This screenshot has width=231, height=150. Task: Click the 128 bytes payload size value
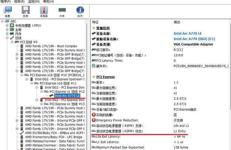[181, 147]
